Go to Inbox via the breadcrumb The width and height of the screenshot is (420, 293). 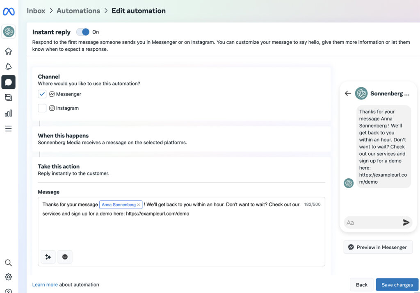coord(36,11)
